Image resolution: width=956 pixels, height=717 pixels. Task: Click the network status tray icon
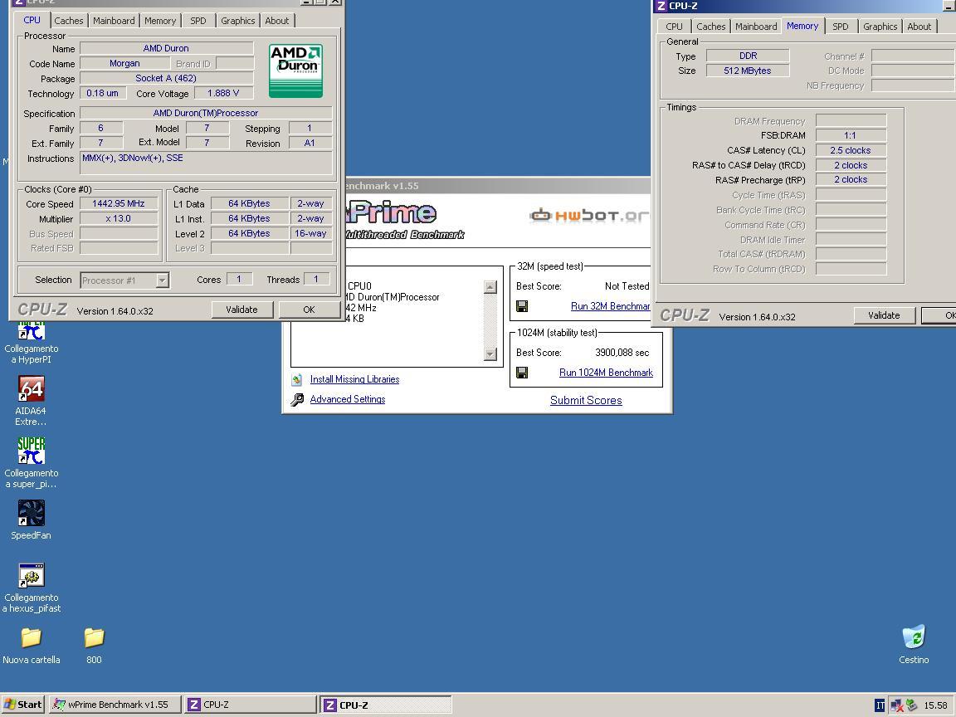(897, 705)
